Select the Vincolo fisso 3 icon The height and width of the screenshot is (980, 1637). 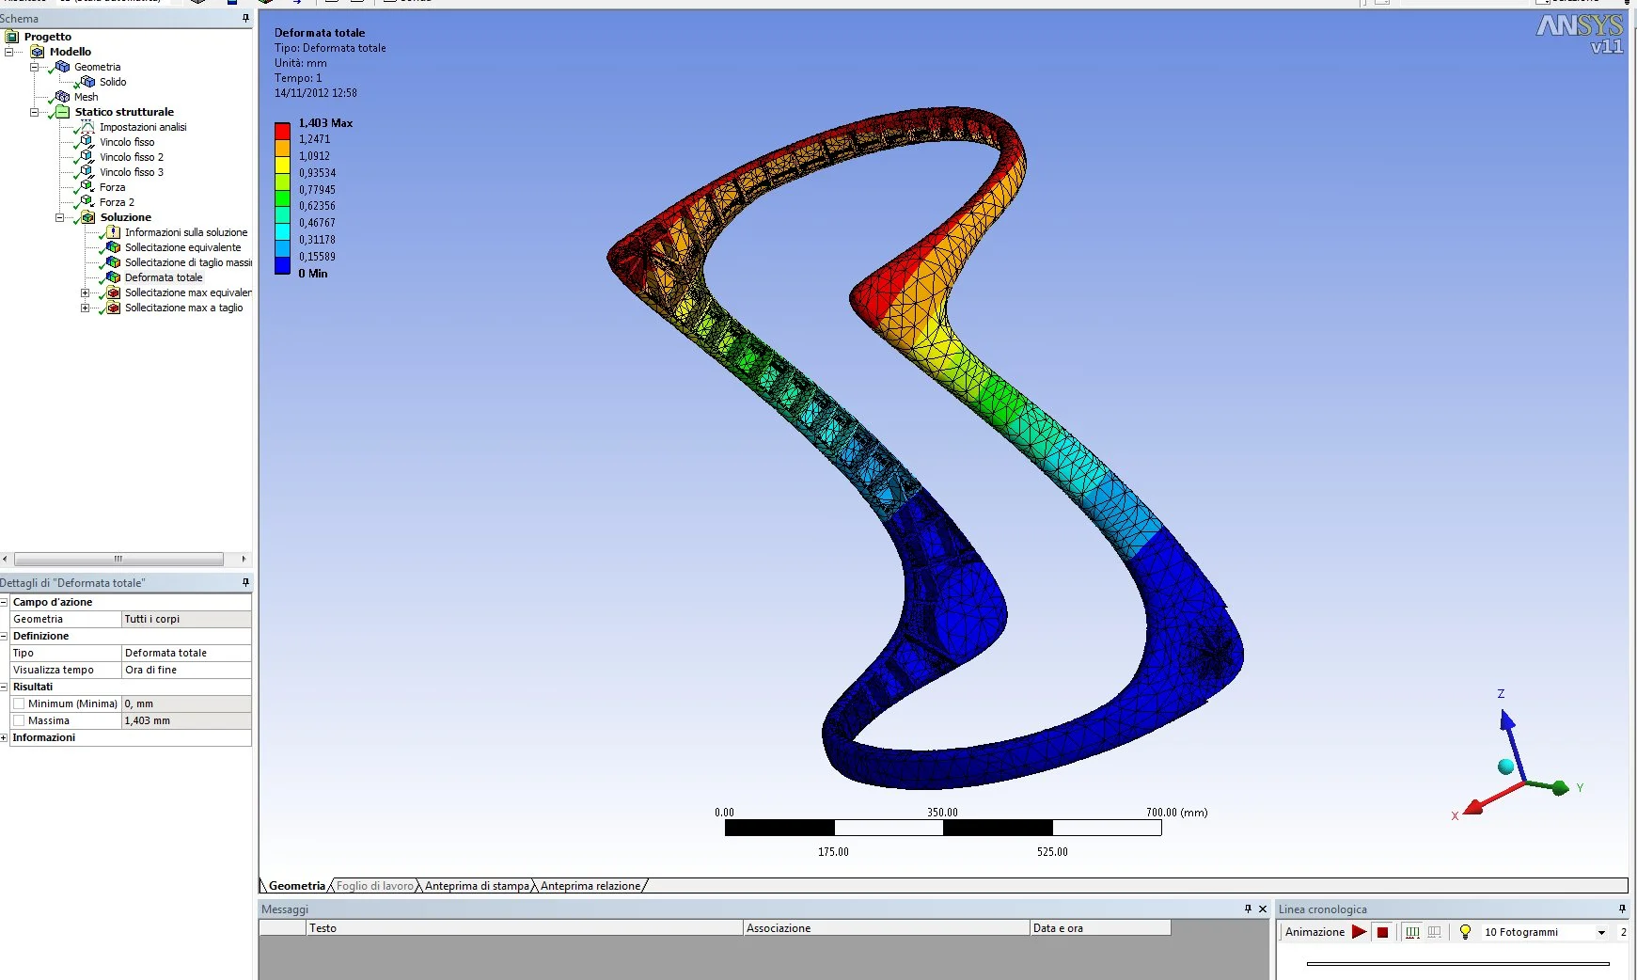point(87,172)
